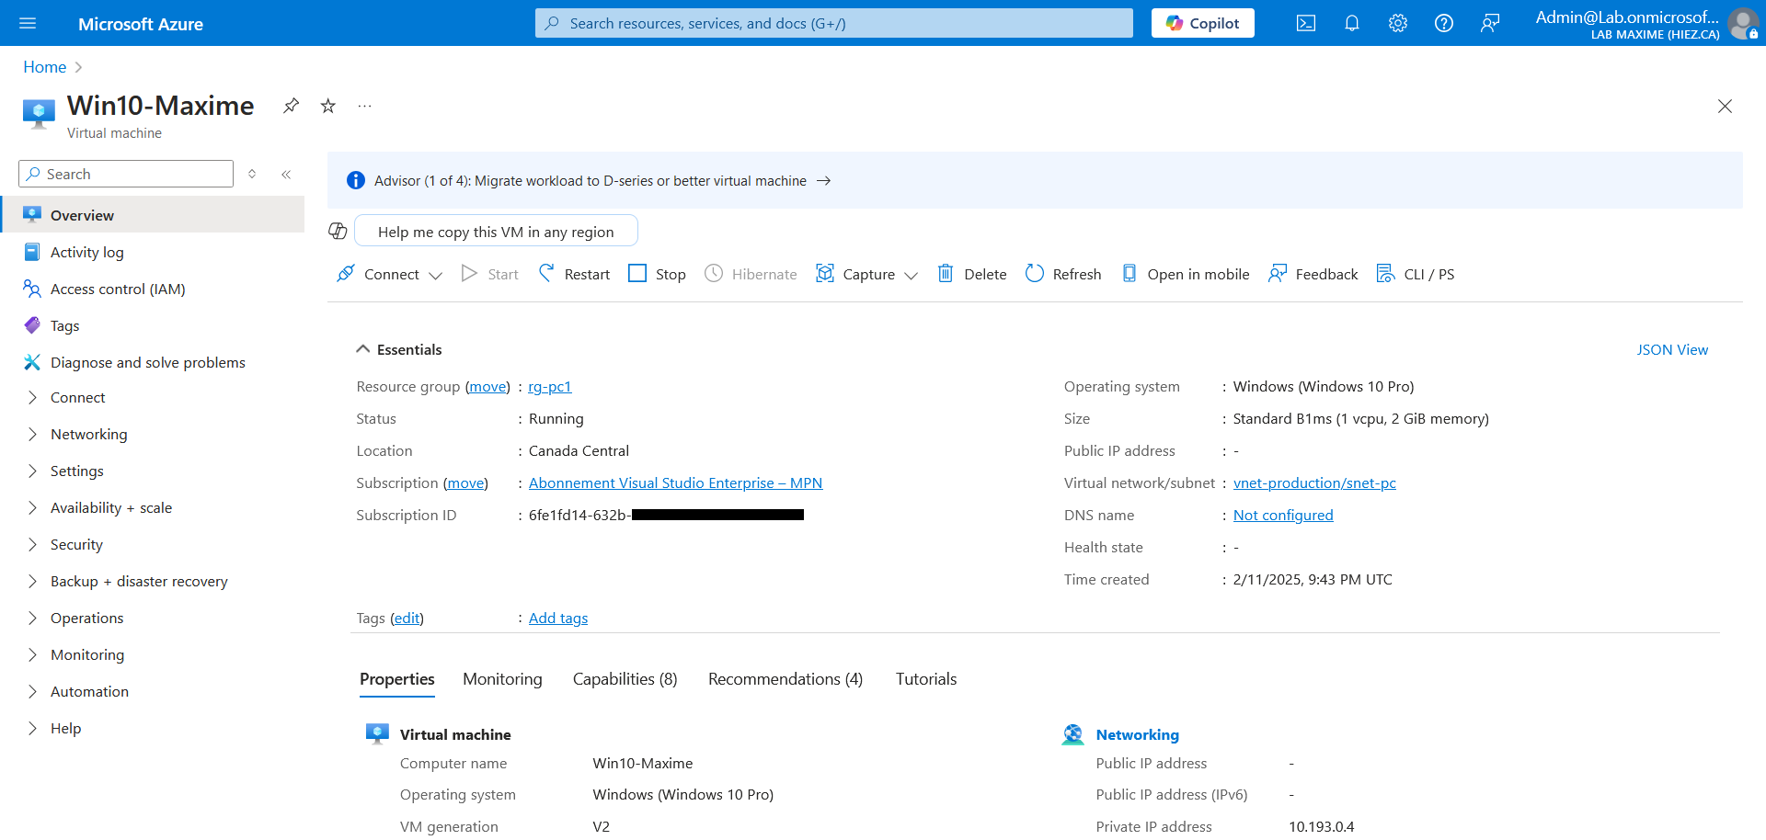Delete the virtual machine
The height and width of the screenshot is (840, 1766).
(x=972, y=274)
